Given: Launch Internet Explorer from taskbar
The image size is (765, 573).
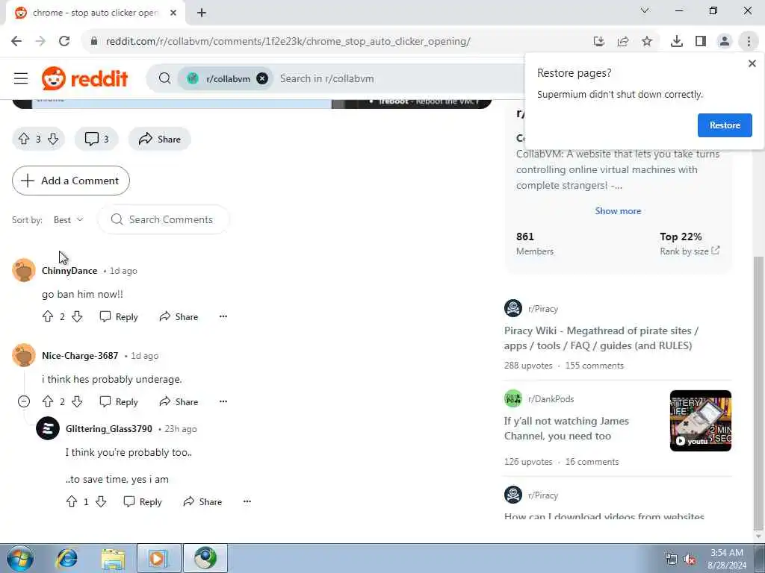Looking at the screenshot, I should point(66,558).
